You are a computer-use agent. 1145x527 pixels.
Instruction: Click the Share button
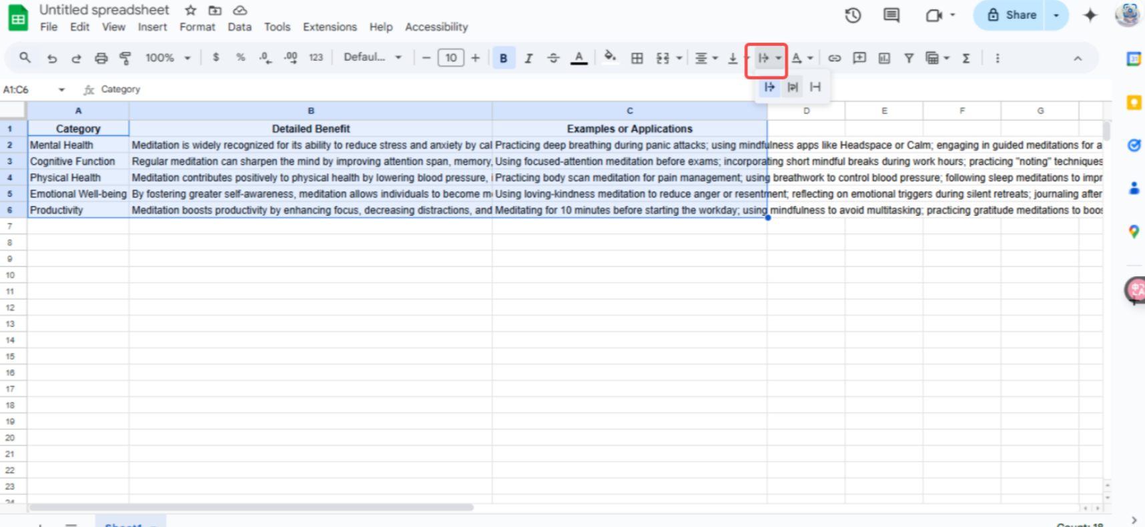[x=1012, y=15]
